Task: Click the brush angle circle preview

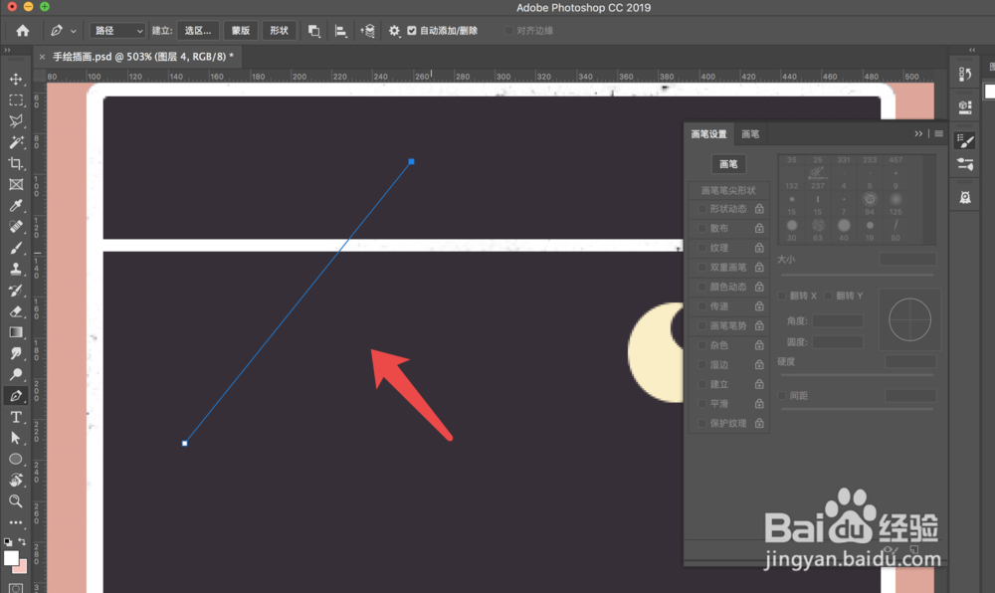Action: (x=910, y=319)
